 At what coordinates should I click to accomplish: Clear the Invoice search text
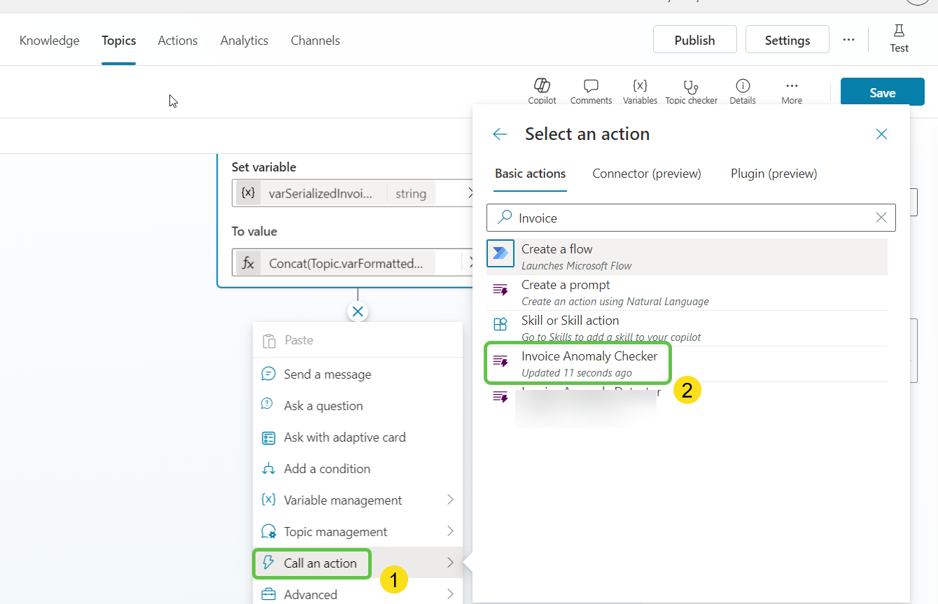[x=881, y=218]
